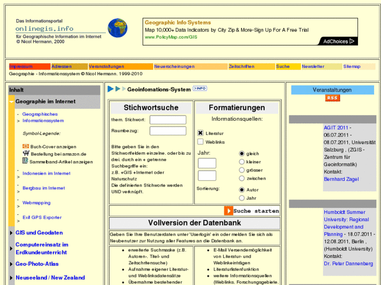Focus the second Jahr input field

pyautogui.click(x=207, y=176)
